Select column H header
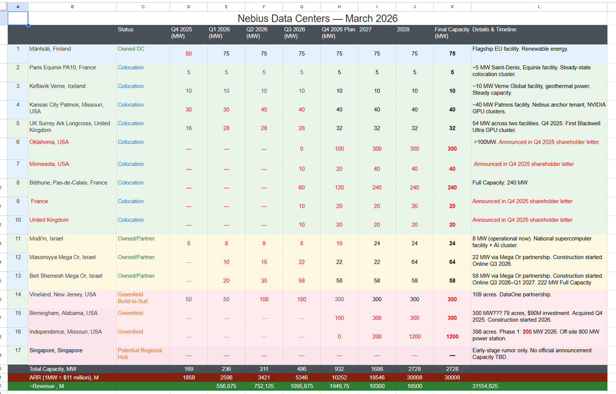 (x=339, y=6)
